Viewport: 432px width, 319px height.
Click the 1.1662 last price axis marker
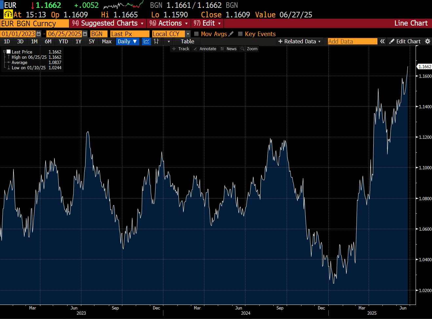click(425, 67)
